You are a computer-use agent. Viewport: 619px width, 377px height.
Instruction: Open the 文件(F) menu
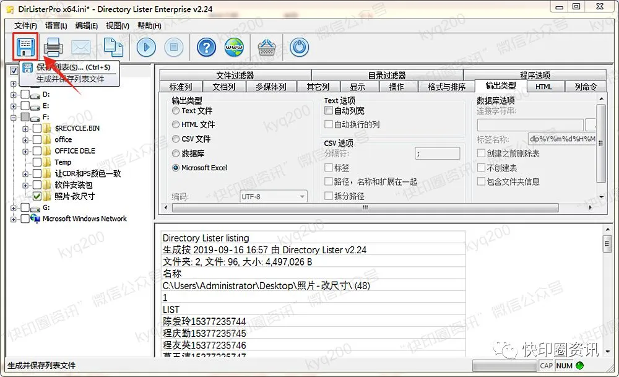tap(25, 25)
